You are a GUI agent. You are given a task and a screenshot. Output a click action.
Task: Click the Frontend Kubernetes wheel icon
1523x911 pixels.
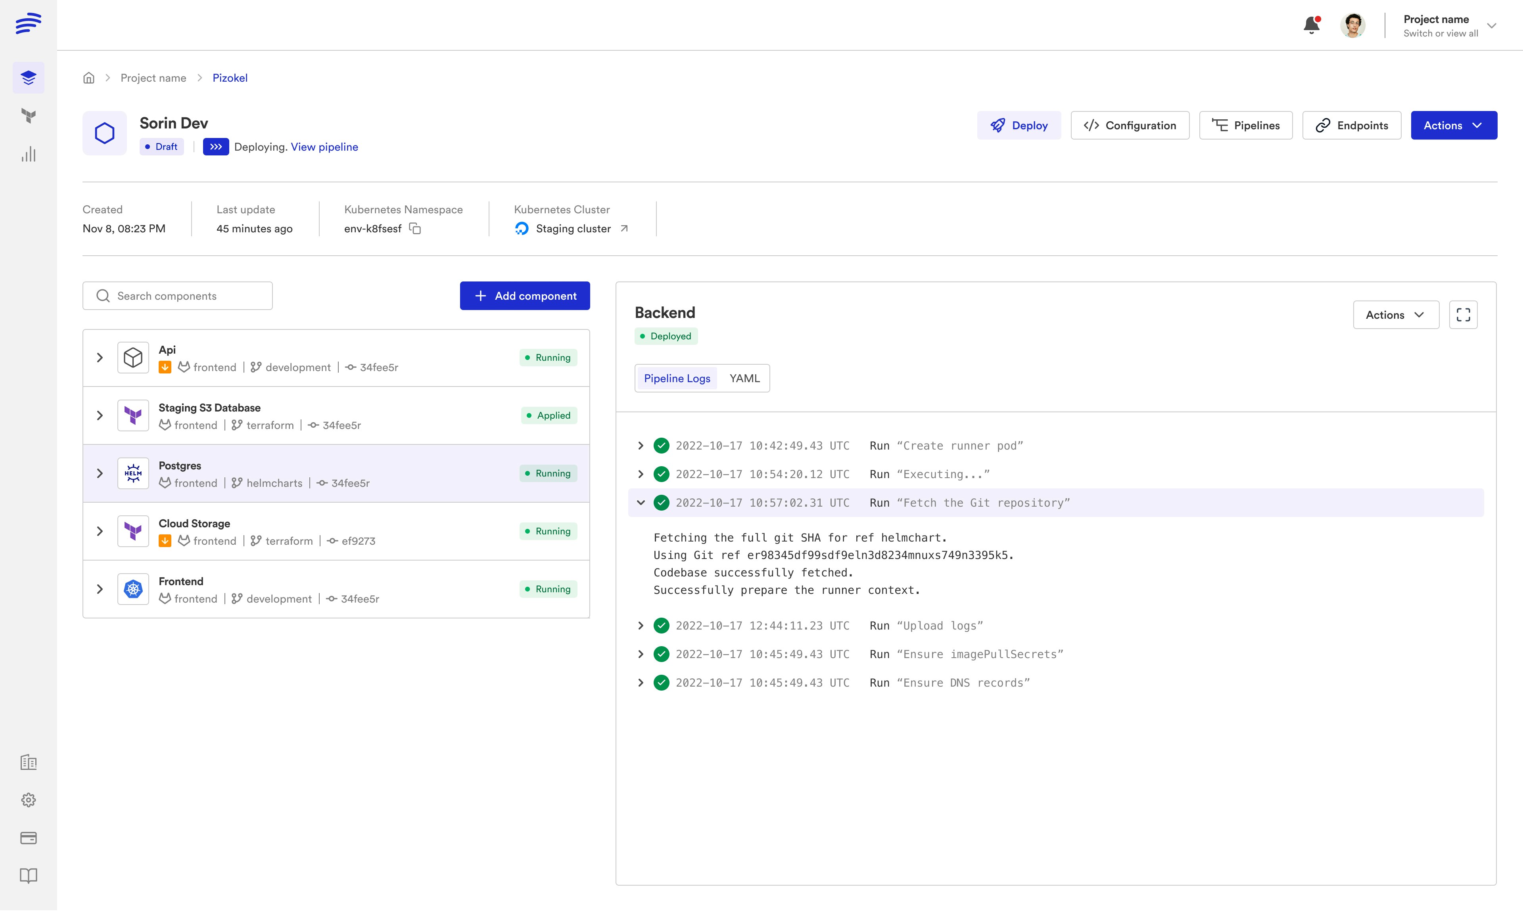[133, 589]
